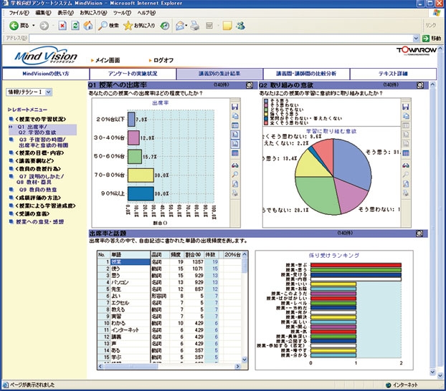Click the yellow 70-80%台 bar in the chart
The image size is (446, 391).
[x=141, y=174]
